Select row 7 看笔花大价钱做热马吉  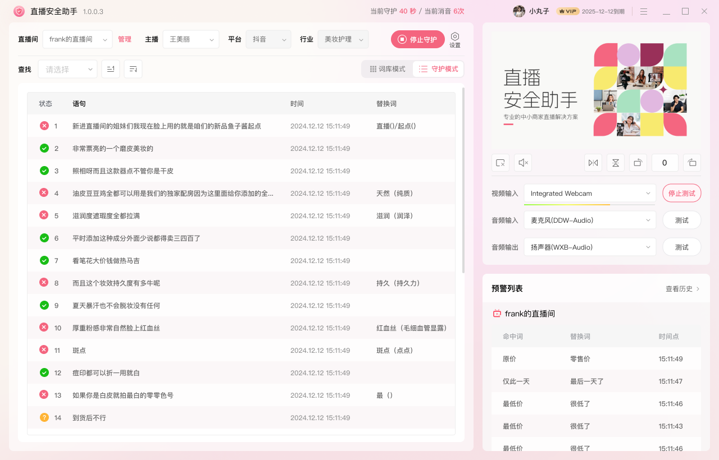[241, 260]
